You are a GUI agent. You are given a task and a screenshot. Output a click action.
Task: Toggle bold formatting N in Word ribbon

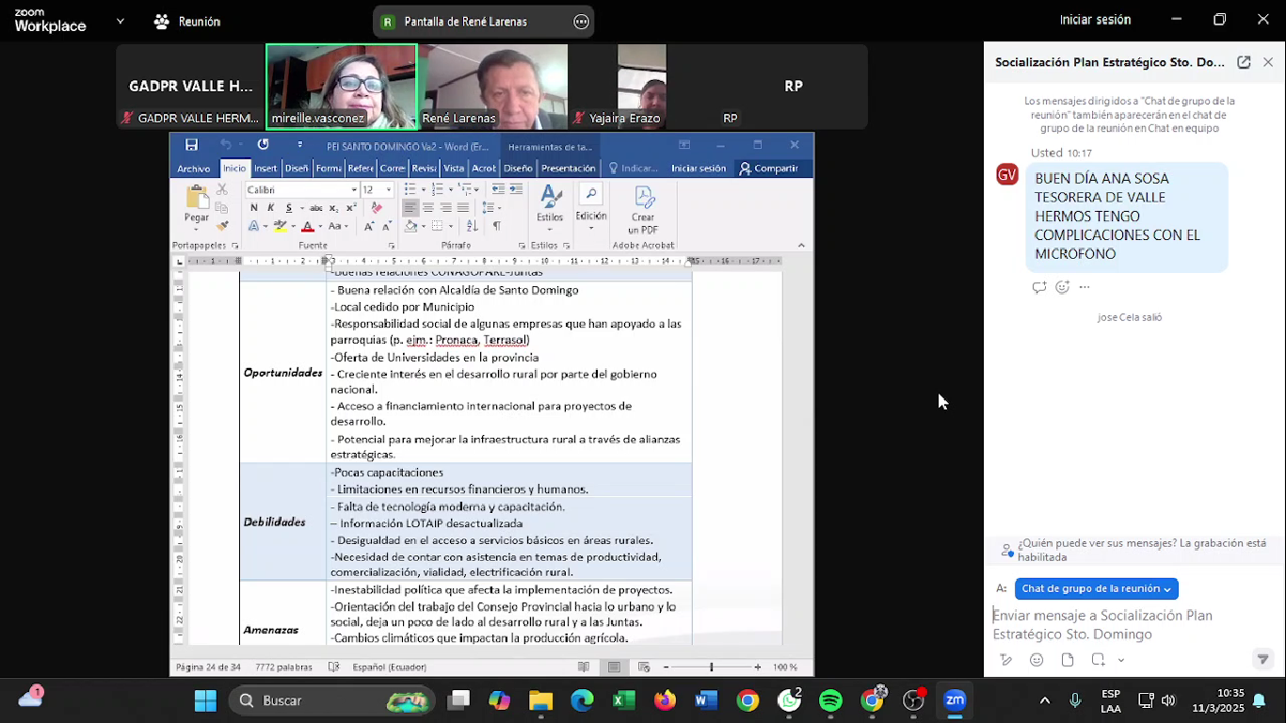254,208
